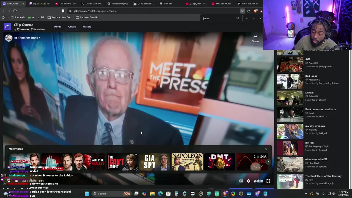Go back with the browser back arrow

click(x=4, y=11)
